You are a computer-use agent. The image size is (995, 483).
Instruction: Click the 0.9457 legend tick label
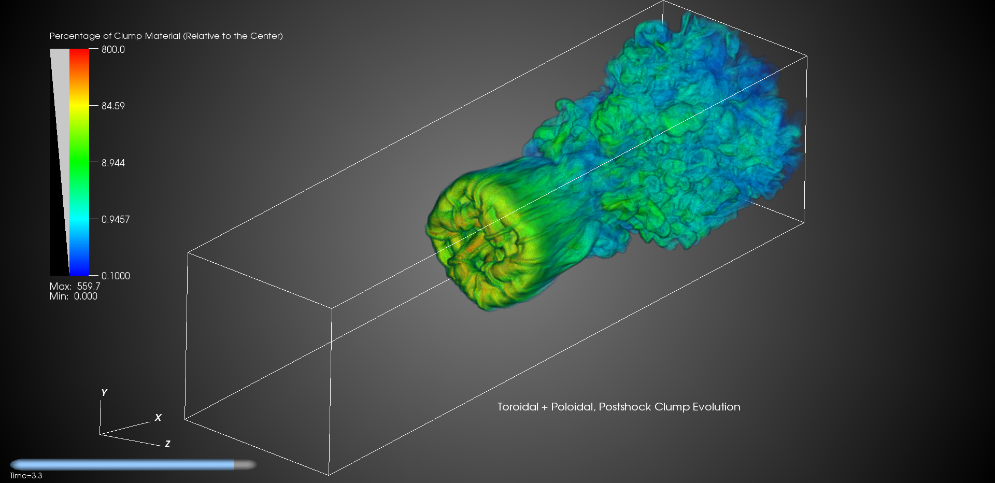(116, 219)
